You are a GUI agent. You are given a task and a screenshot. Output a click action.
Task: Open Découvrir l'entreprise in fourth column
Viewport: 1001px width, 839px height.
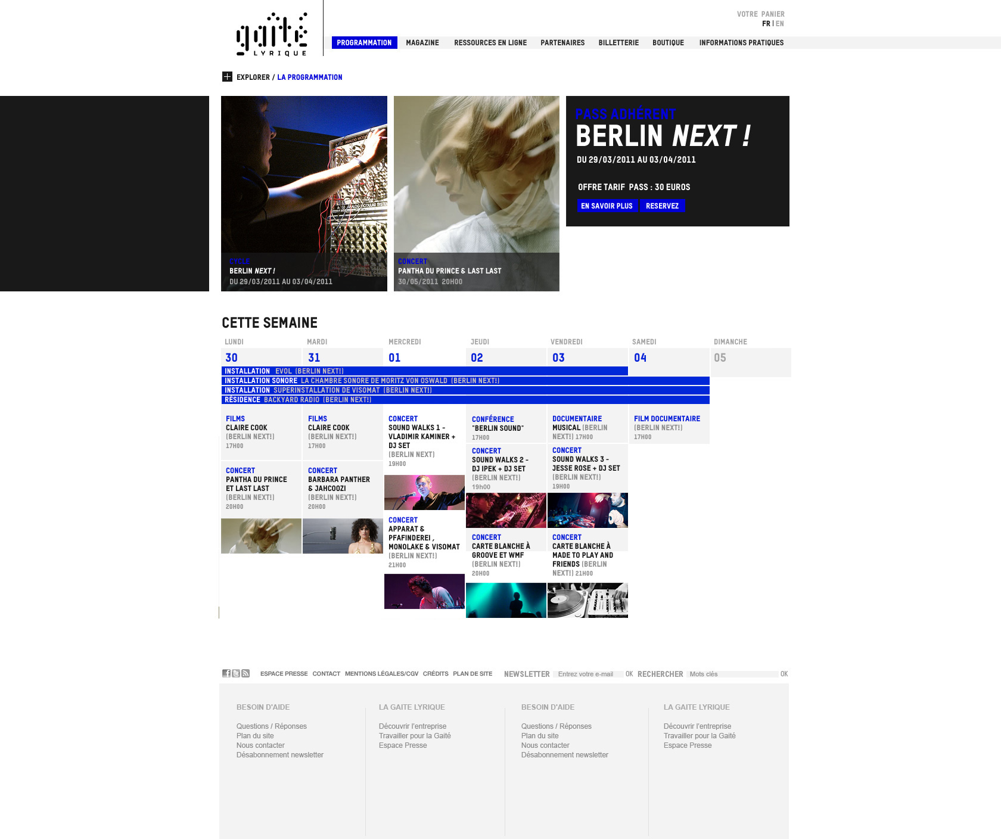pos(697,726)
